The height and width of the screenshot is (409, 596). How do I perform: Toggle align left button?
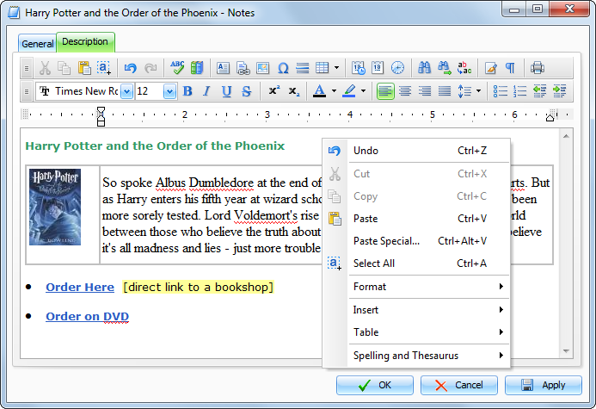tap(385, 91)
